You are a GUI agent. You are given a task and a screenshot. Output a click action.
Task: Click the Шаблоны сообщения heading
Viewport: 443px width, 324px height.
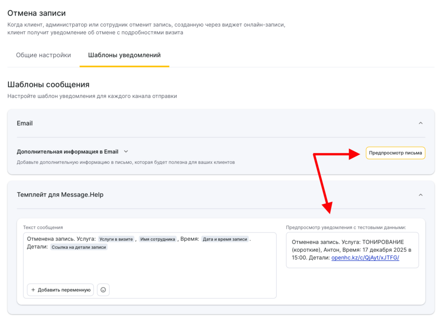(48, 84)
